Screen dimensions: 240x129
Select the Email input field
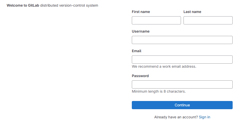pos(182,60)
